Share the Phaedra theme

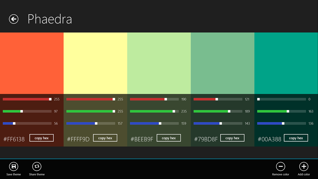pos(37,166)
